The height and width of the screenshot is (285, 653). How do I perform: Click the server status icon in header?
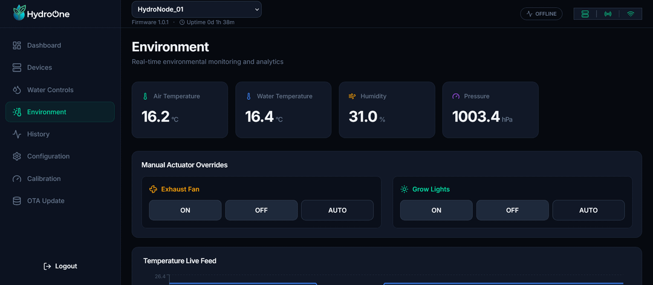tap(585, 14)
